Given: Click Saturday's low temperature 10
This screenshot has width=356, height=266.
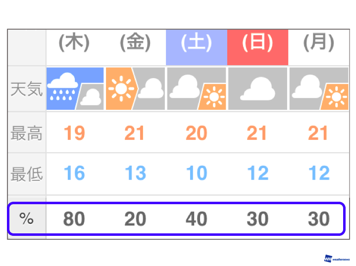Looking at the screenshot, I should [196, 174].
